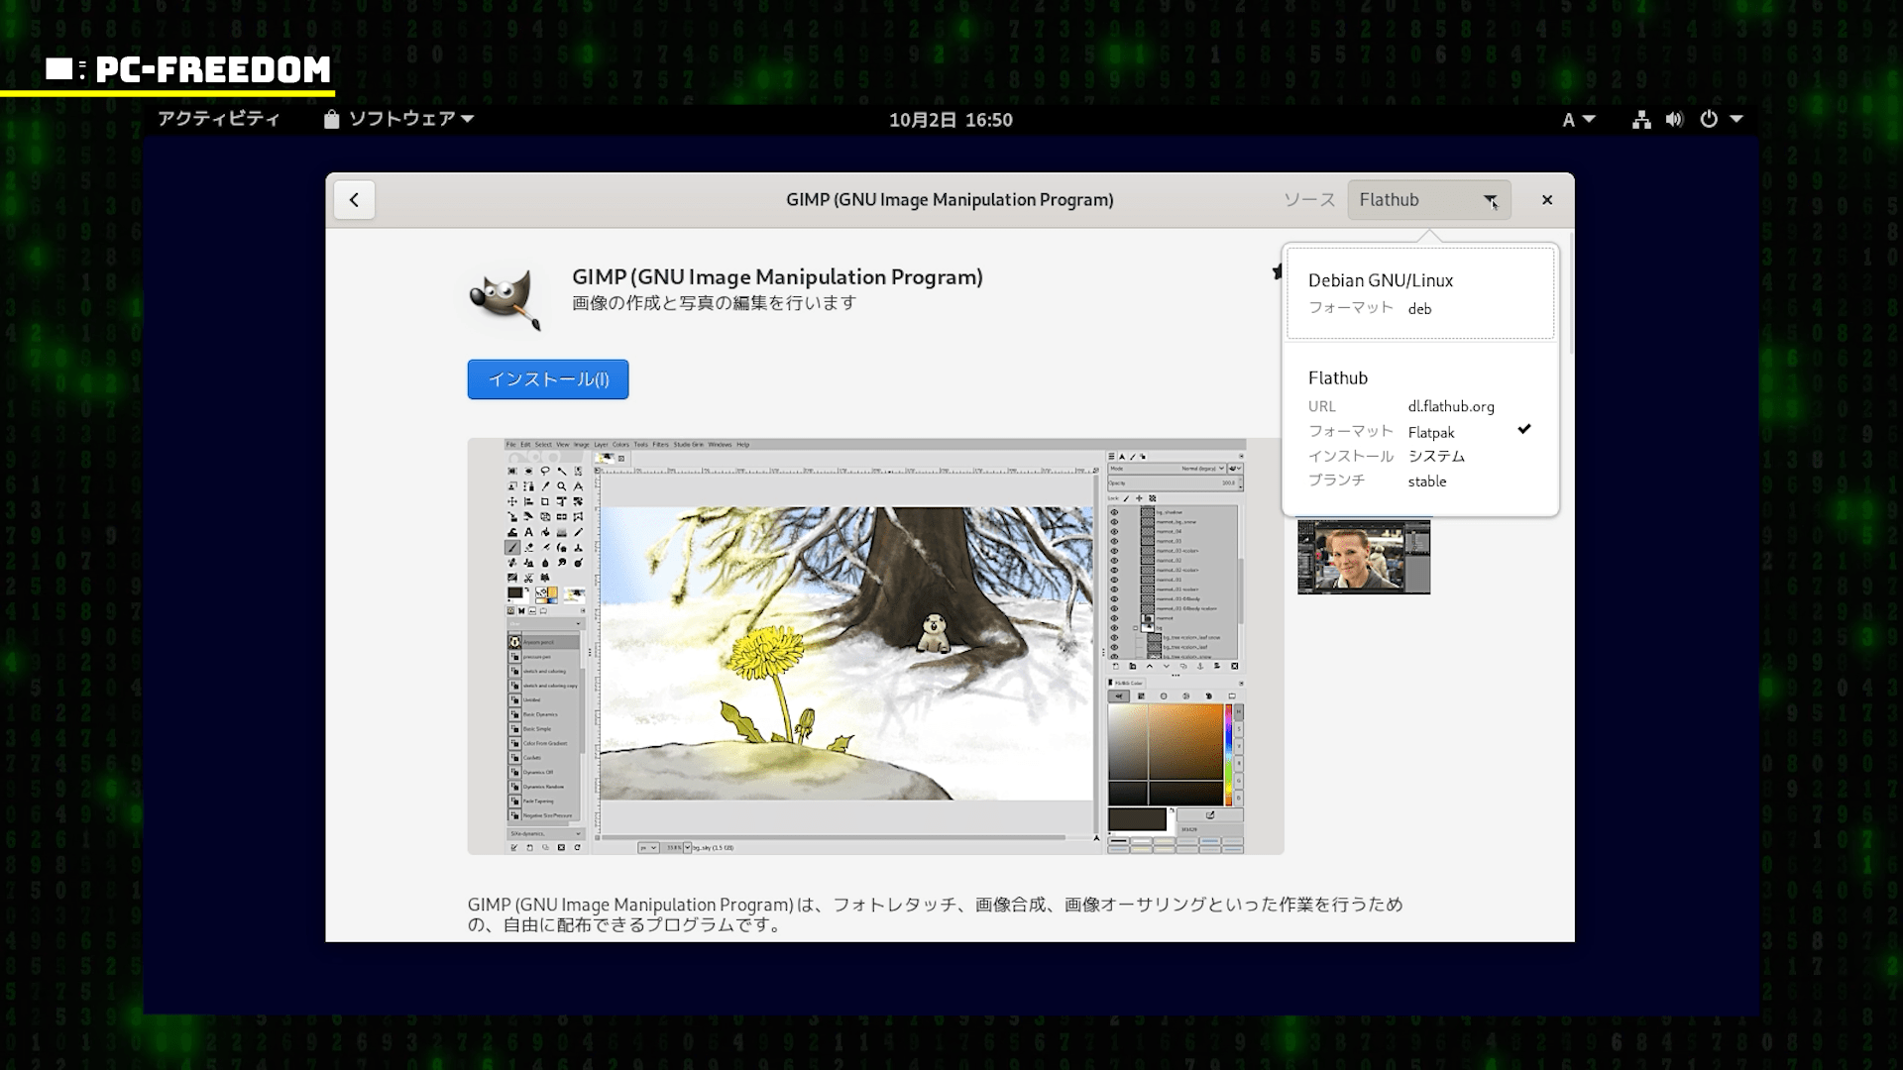Open the アクティビティ overview
Viewport: 1903px width, 1070px height.
pos(219,120)
